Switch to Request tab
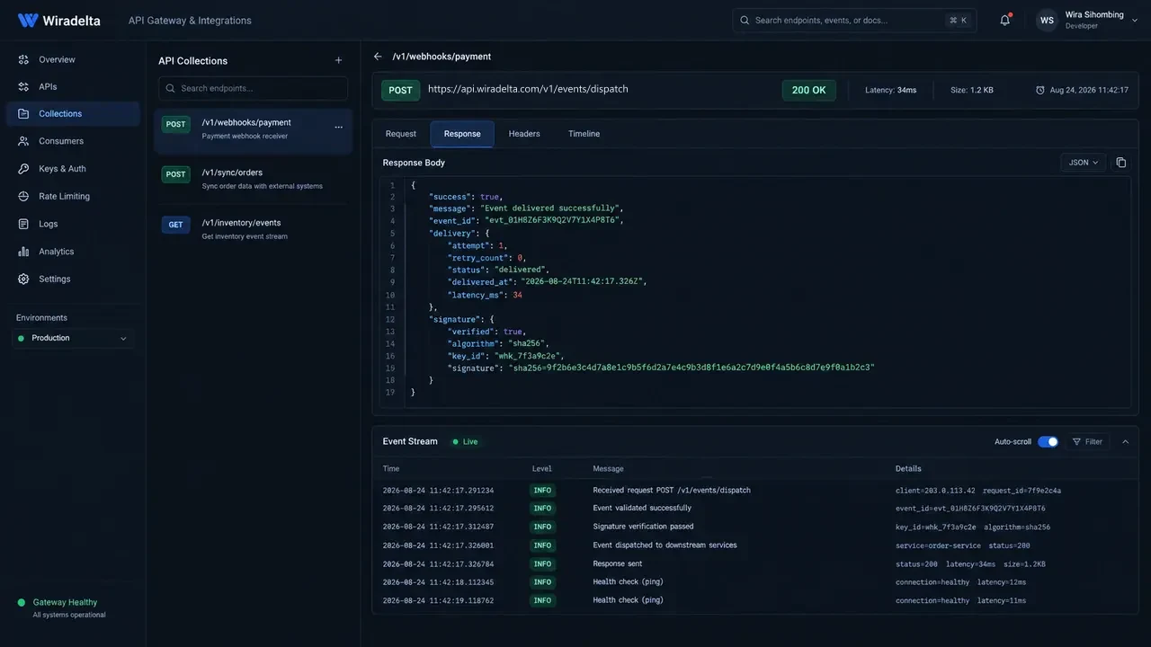 coord(401,134)
